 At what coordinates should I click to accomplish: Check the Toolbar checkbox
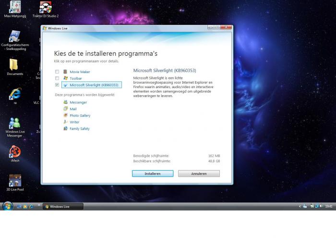tap(57, 78)
